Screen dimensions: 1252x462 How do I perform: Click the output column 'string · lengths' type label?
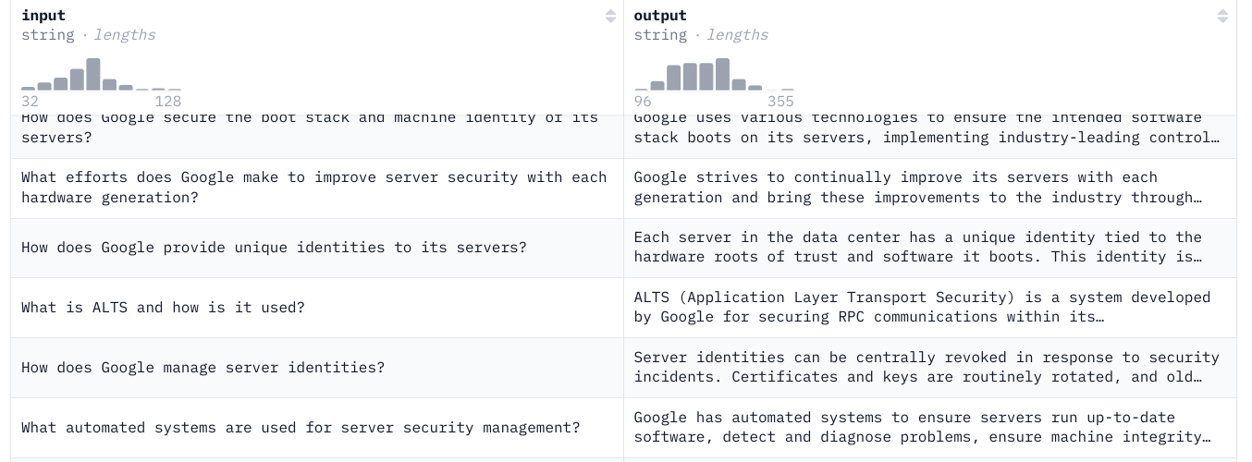(x=701, y=35)
